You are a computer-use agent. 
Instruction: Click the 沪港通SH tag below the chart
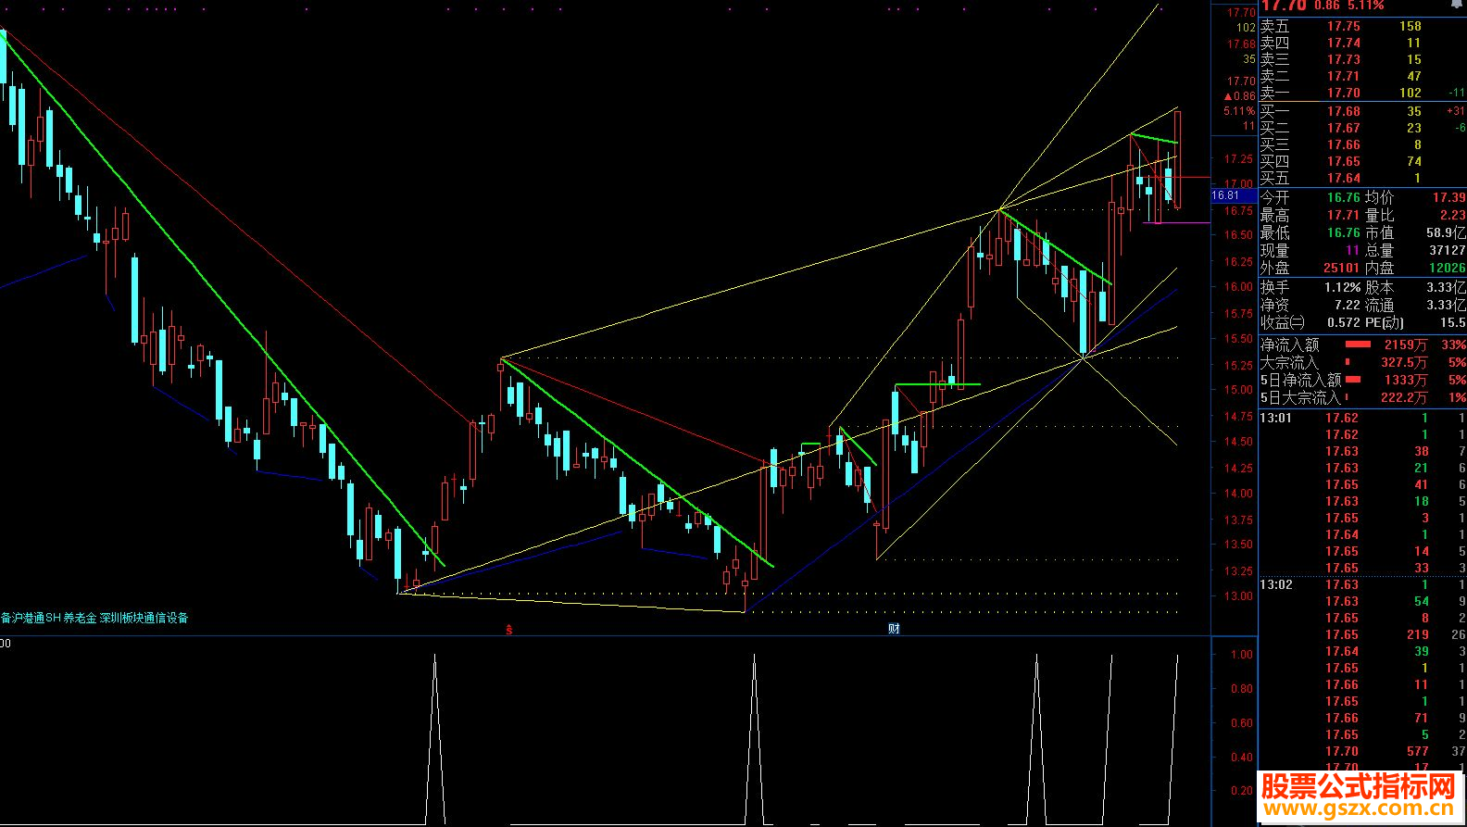coord(35,618)
